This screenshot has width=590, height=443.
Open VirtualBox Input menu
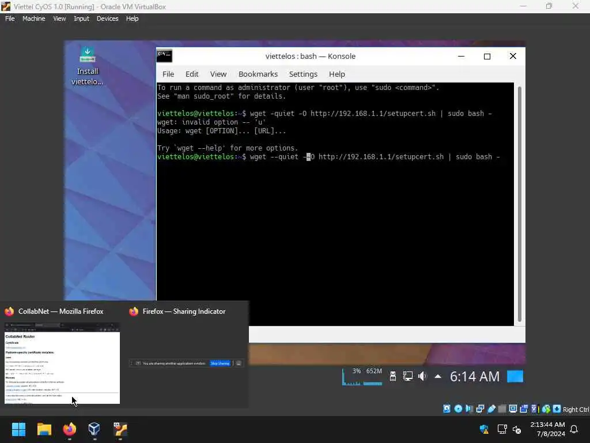[x=82, y=18]
